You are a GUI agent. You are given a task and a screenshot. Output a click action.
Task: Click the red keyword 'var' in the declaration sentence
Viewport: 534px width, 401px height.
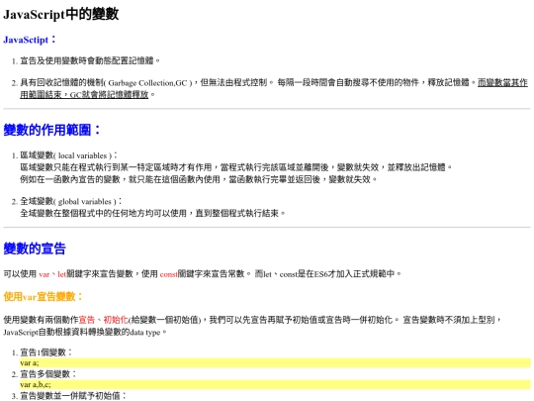tap(44, 274)
